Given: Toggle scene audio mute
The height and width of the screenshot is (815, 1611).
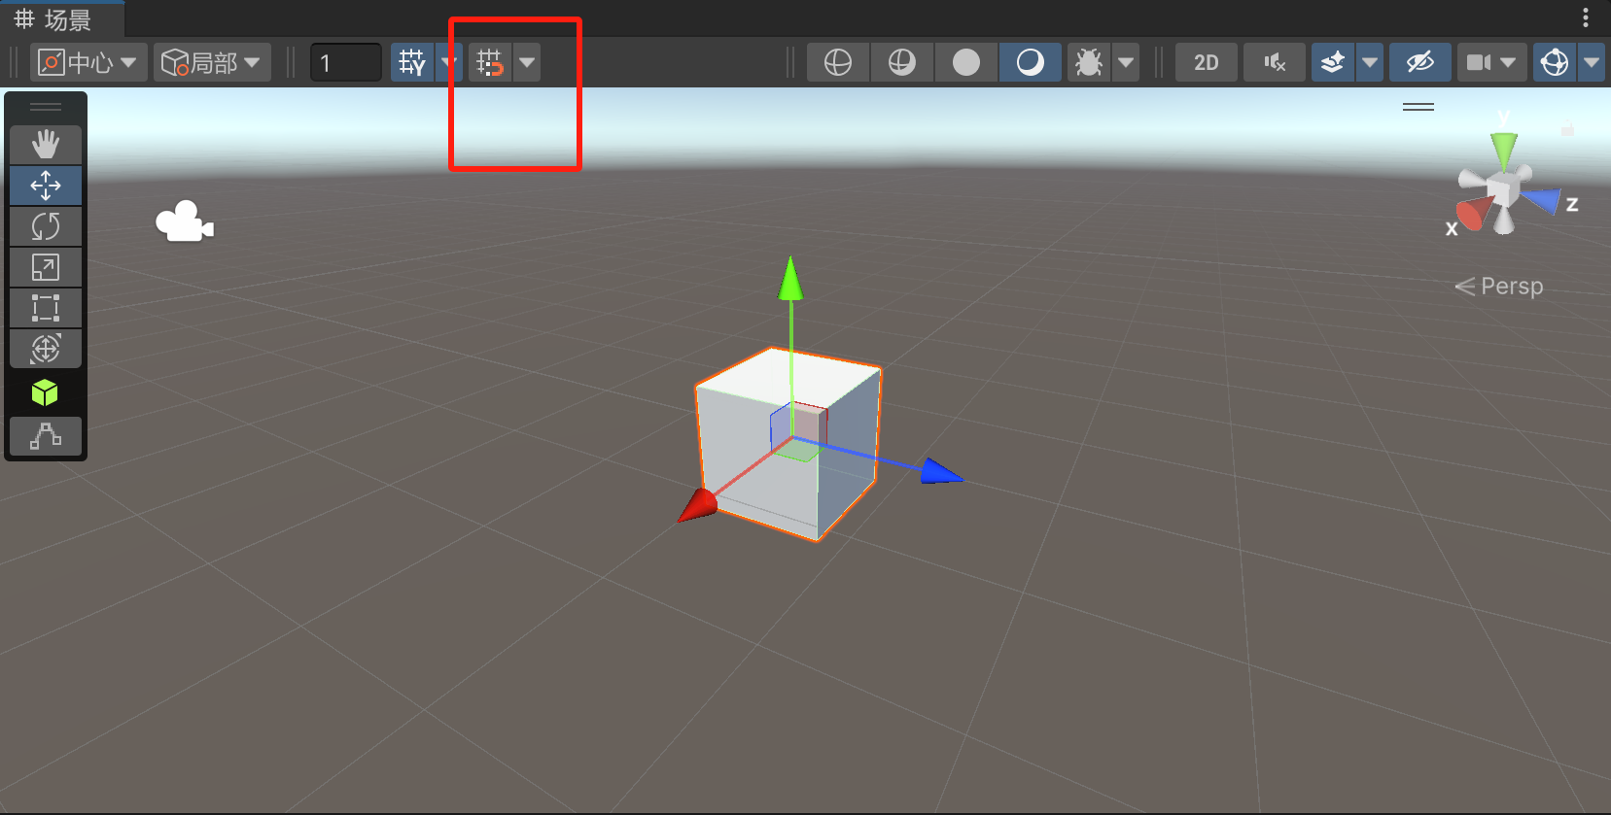Looking at the screenshot, I should [x=1275, y=62].
